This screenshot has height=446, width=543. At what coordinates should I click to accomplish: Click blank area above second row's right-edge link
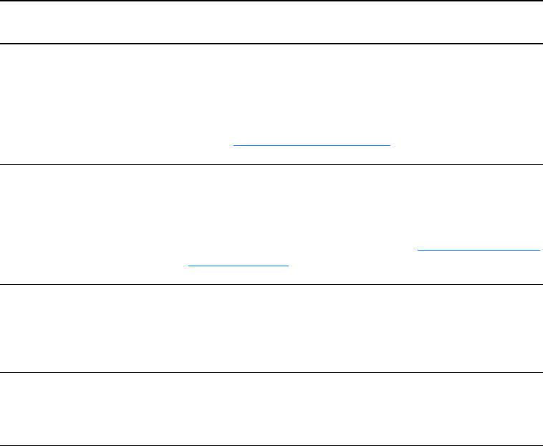[x=477, y=215]
